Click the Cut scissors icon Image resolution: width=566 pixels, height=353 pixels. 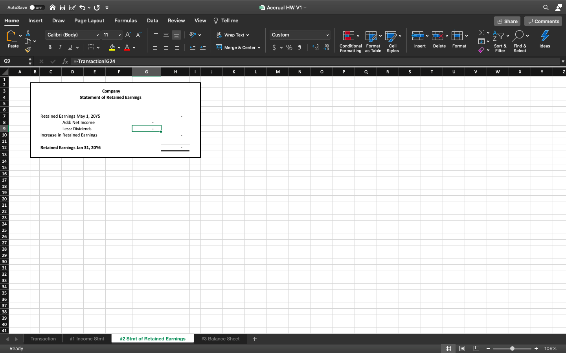(x=28, y=33)
